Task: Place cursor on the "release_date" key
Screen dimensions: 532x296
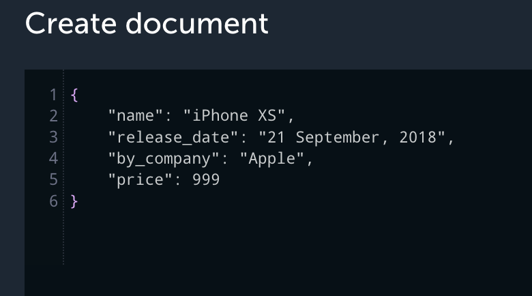Action: click(173, 138)
